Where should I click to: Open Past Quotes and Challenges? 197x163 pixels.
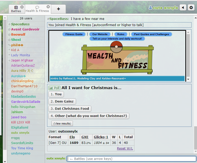pyautogui.click(x=151, y=34)
